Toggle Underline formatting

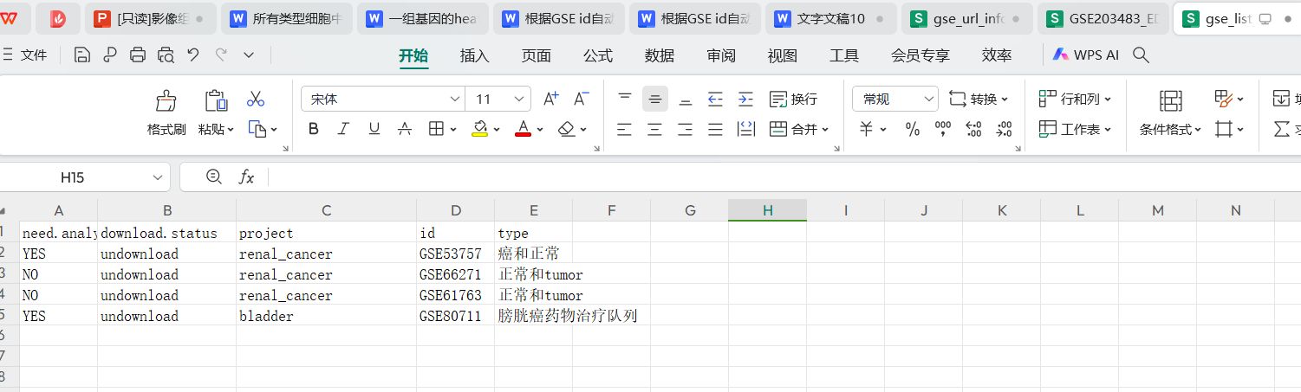(374, 129)
